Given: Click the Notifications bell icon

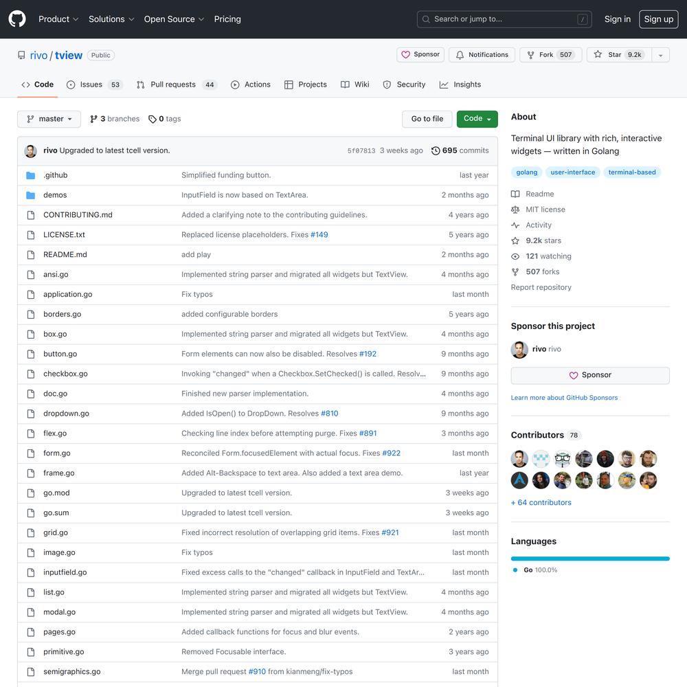Looking at the screenshot, I should point(460,55).
